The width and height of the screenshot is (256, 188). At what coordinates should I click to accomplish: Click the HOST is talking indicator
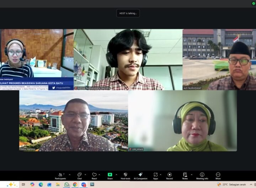(128, 13)
